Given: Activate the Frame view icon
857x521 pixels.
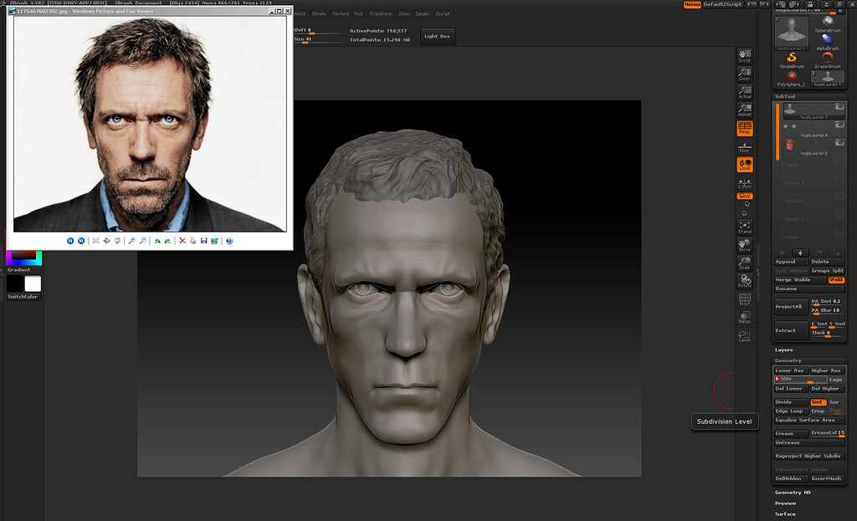Looking at the screenshot, I should click(x=744, y=227).
